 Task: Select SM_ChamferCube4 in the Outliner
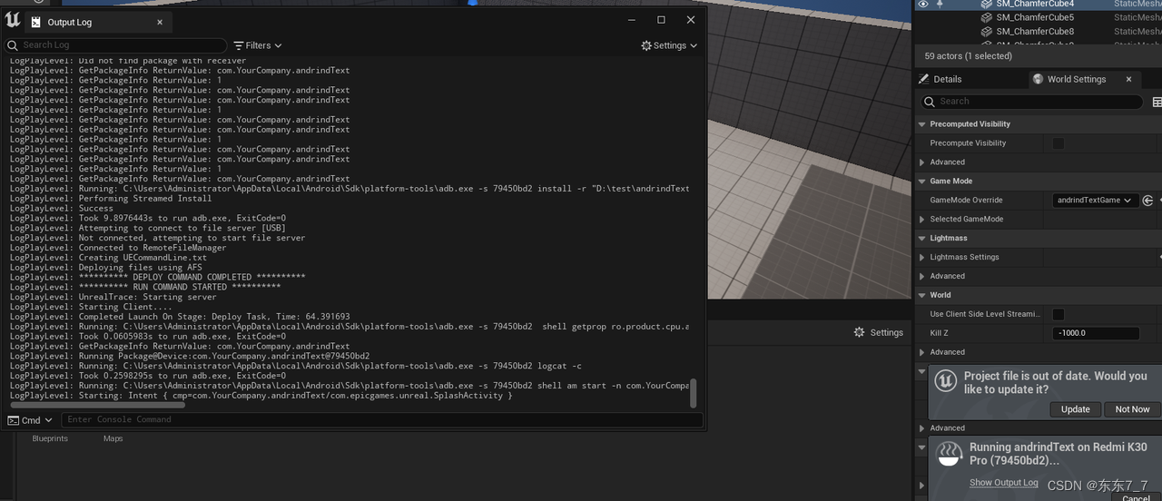(1035, 4)
